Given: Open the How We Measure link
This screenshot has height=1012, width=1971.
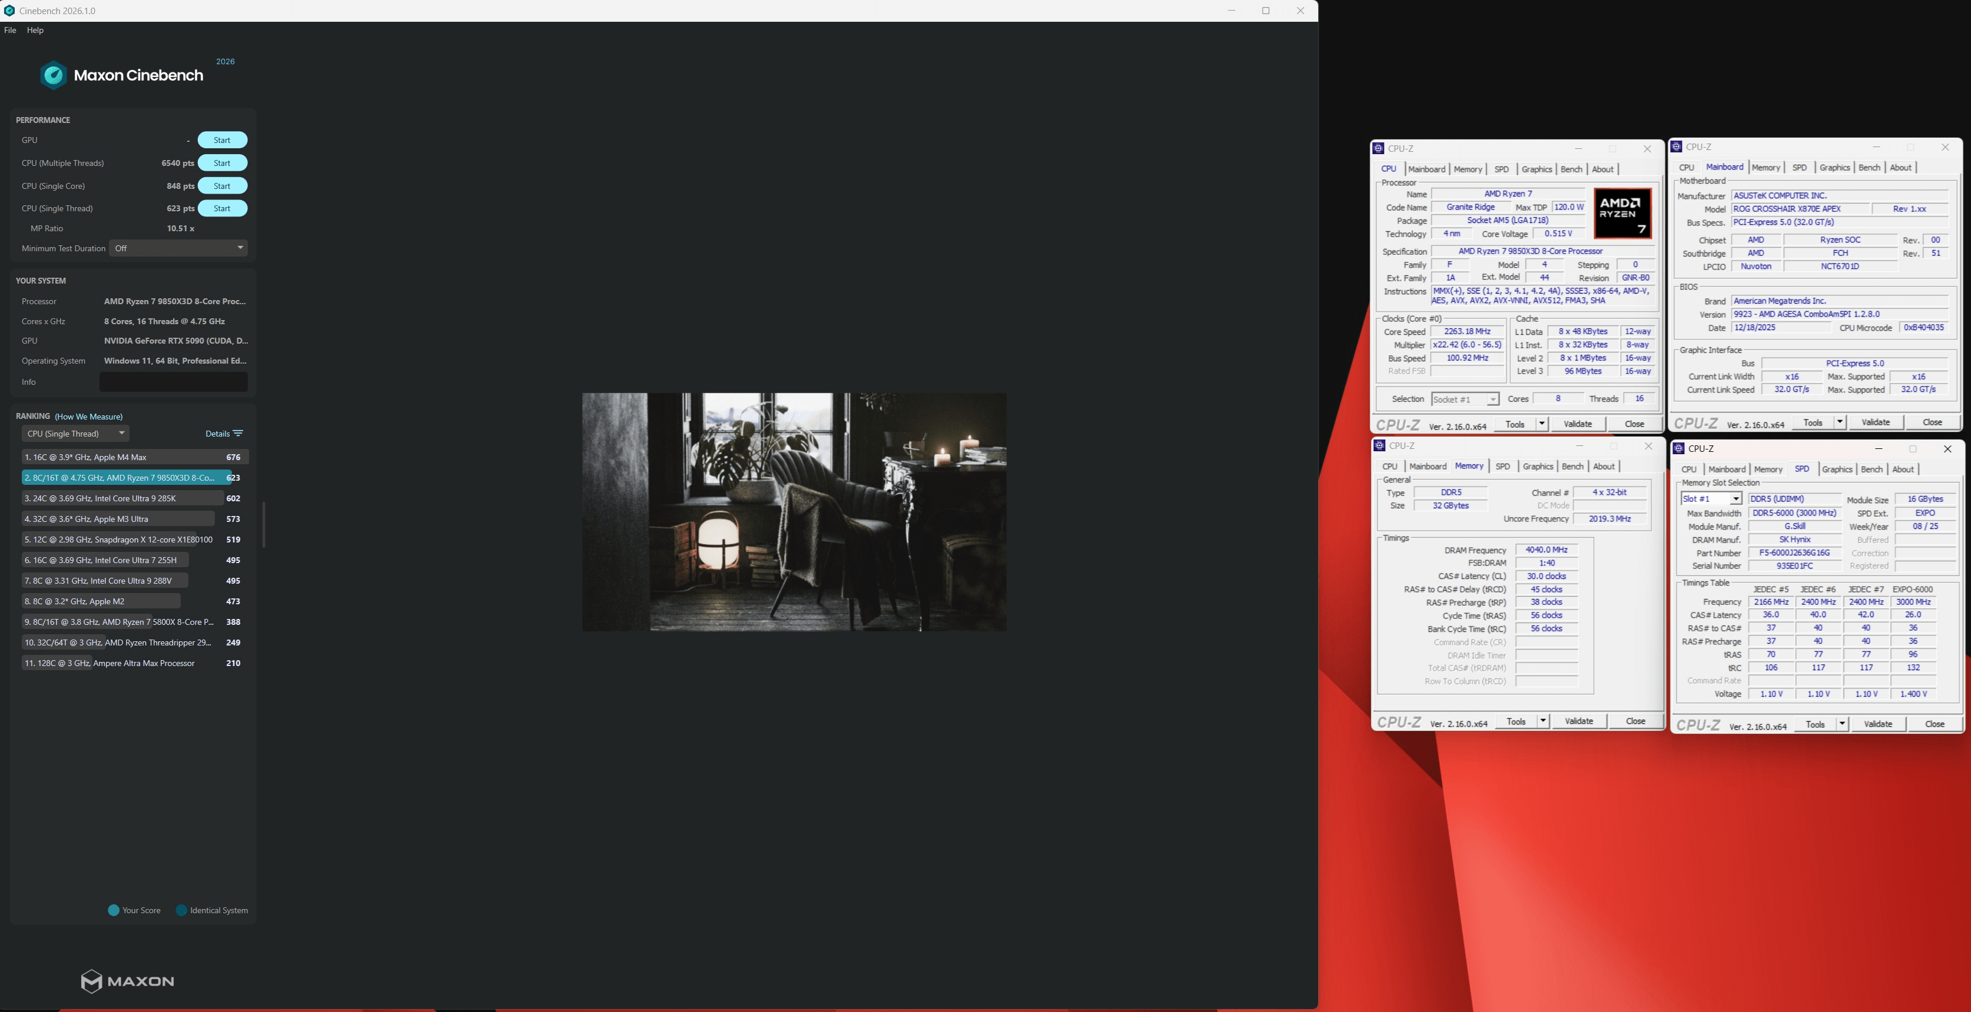Looking at the screenshot, I should [89, 417].
